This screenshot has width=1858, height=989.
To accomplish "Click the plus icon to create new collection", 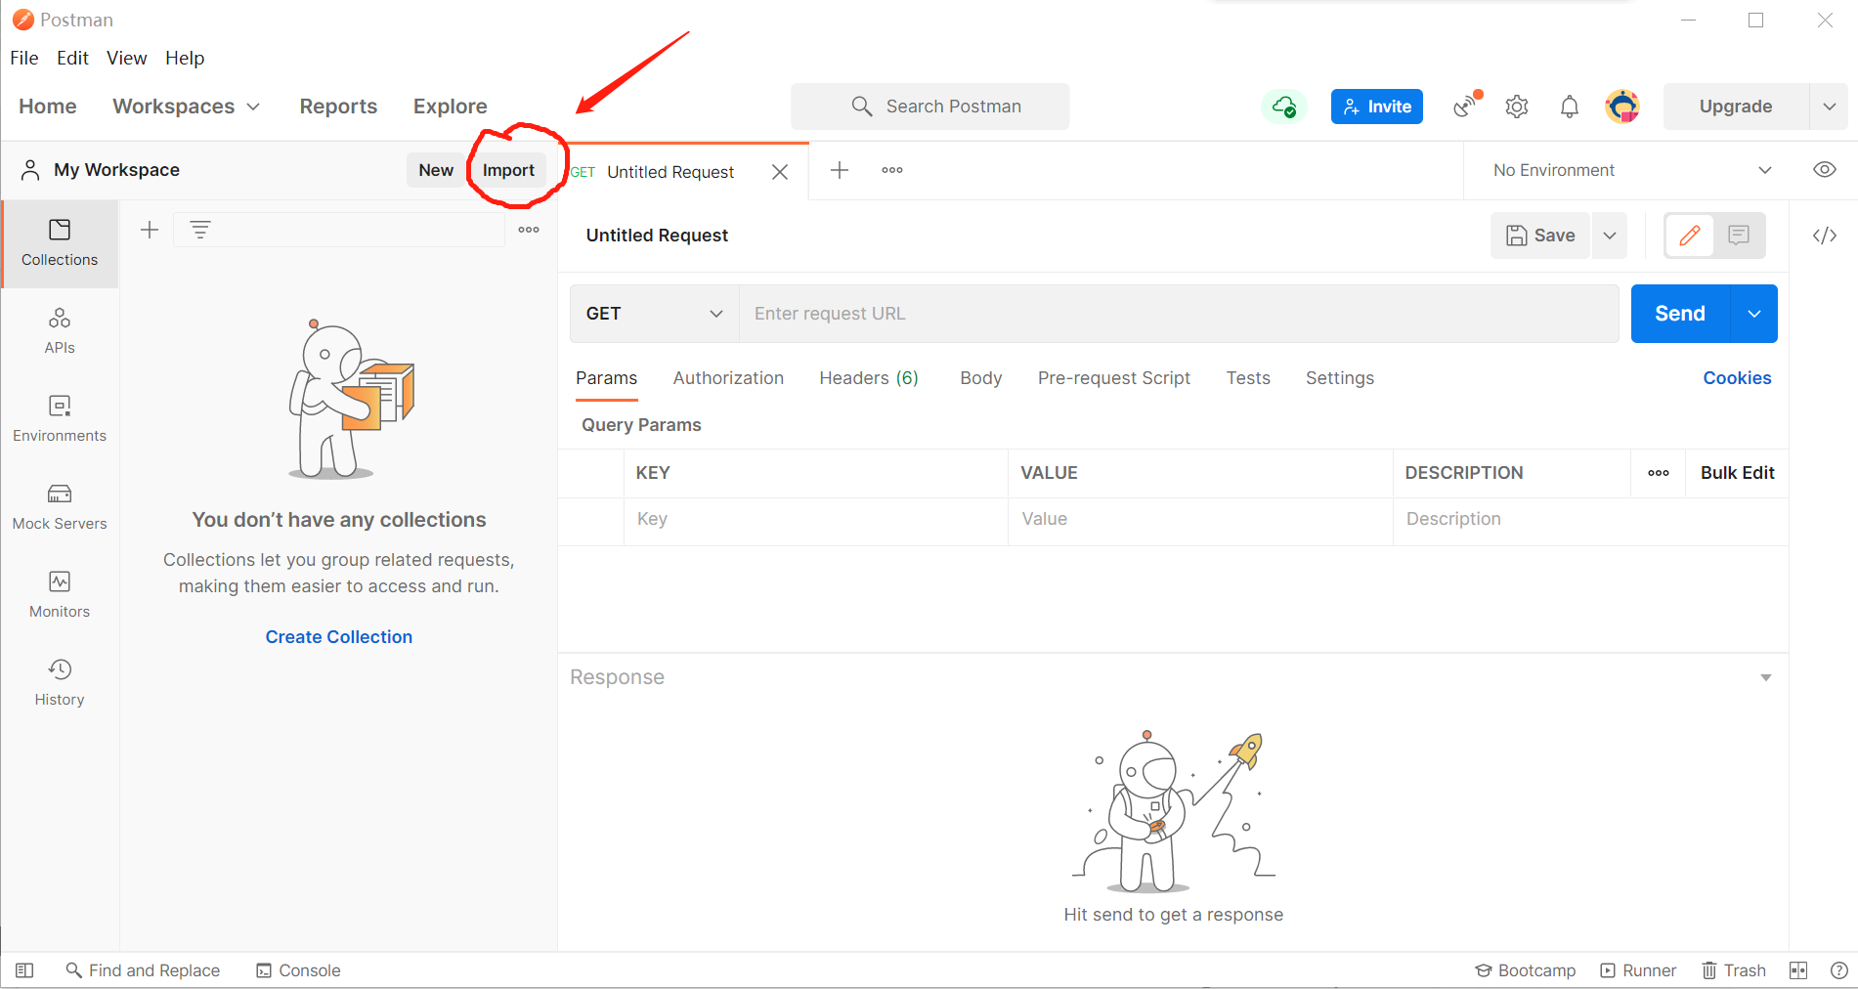I will [x=150, y=230].
